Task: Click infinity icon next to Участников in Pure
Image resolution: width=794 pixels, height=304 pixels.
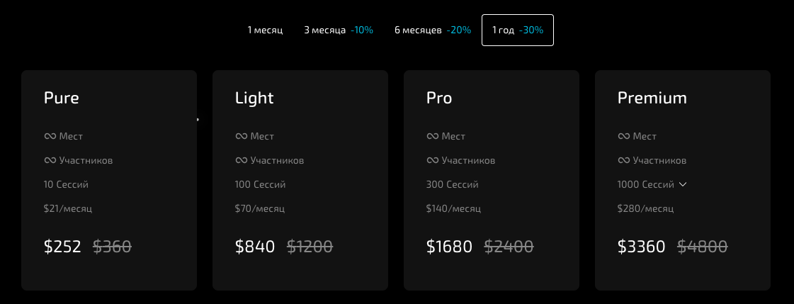Action: coord(50,161)
